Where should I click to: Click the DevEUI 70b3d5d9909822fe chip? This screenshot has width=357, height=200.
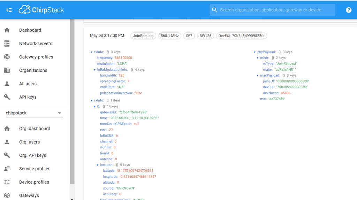pos(241,36)
